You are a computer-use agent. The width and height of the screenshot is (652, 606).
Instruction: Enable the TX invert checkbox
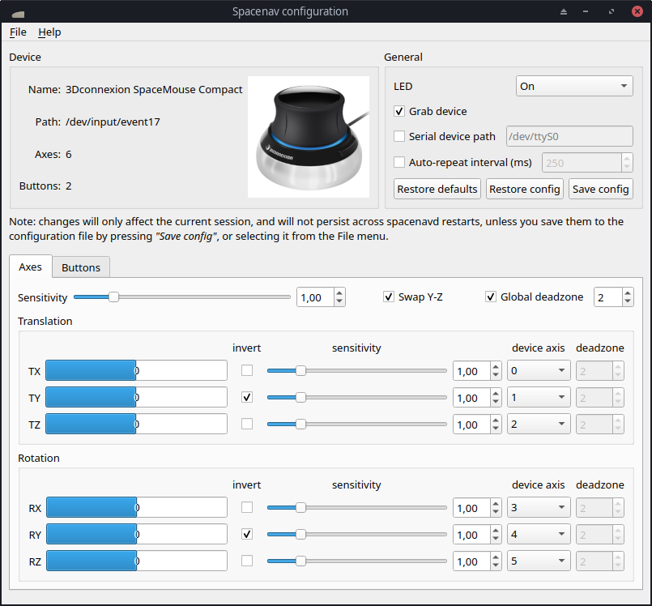(247, 371)
